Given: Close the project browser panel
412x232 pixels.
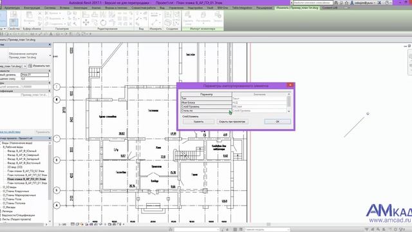Looking at the screenshot, I should [50, 138].
